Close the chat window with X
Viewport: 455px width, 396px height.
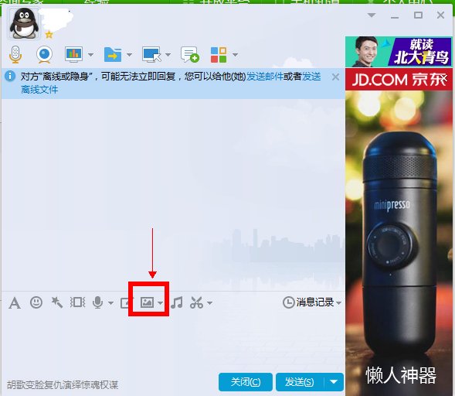tap(440, 15)
